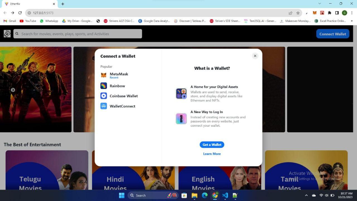The height and width of the screenshot is (201, 357).
Task: Close the Connect a Wallet dialog
Action: click(x=255, y=56)
